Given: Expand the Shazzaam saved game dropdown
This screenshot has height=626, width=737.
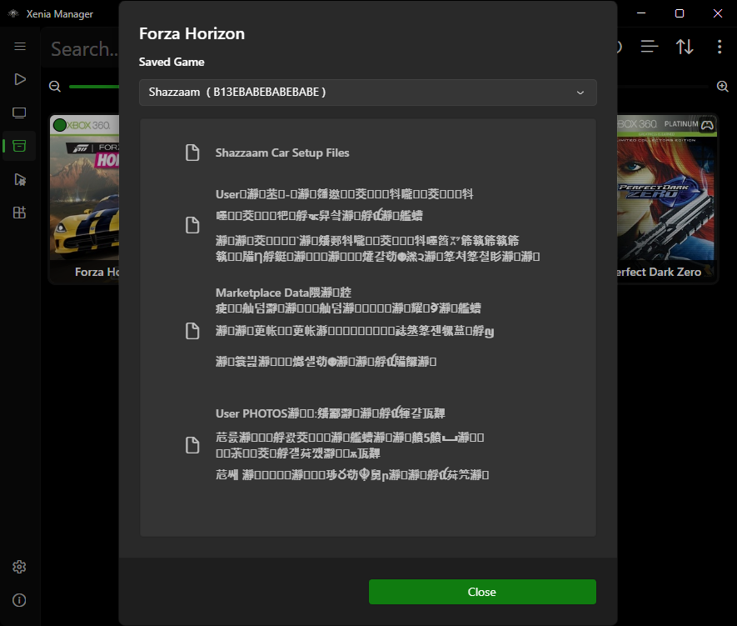Looking at the screenshot, I should pyautogui.click(x=368, y=93).
